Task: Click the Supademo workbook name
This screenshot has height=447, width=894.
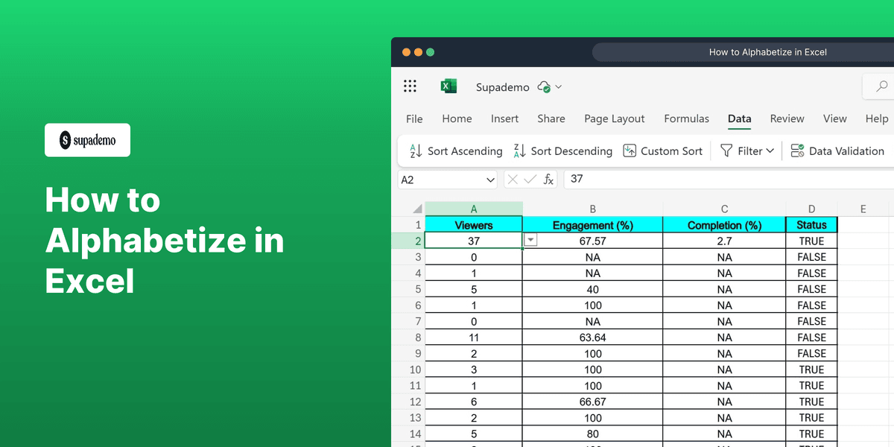Action: tap(502, 86)
